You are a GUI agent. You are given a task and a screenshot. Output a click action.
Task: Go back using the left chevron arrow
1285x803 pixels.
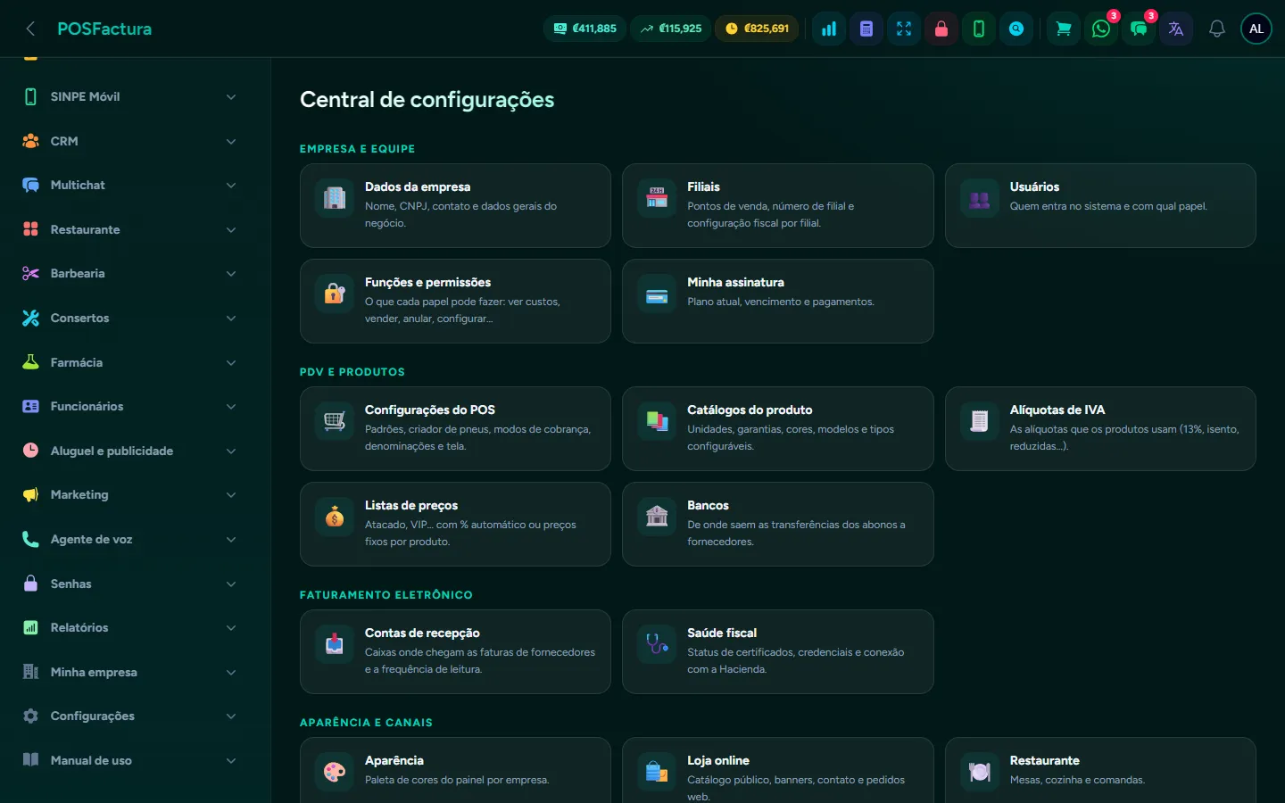click(30, 29)
